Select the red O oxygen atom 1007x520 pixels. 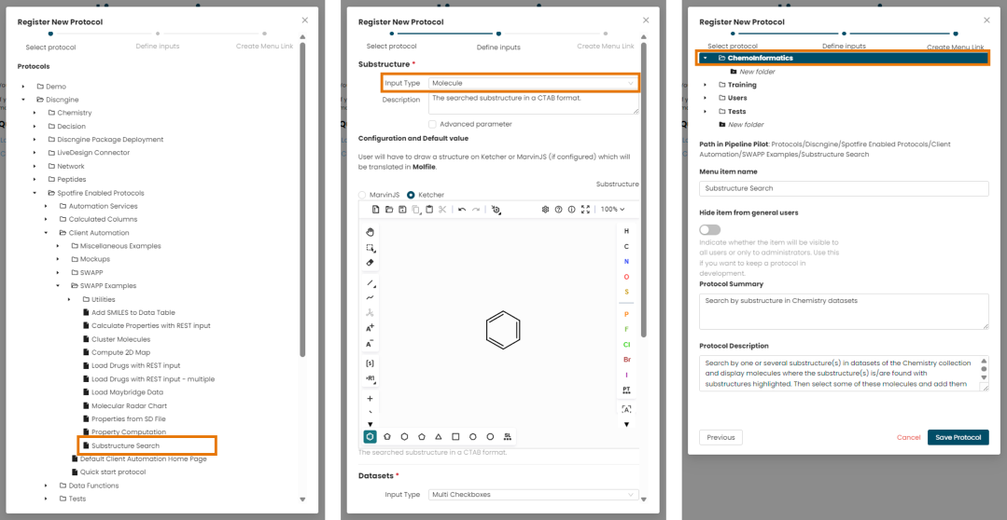[626, 277]
